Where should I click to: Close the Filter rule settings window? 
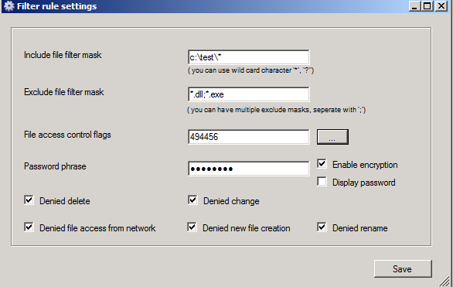coord(441,6)
